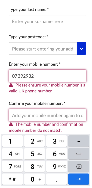Tap the 6 MNO key
This screenshot has width=92, height=188.
(57, 154)
